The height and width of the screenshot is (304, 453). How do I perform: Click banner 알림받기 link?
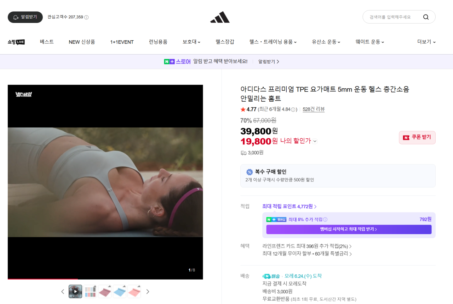point(269,62)
